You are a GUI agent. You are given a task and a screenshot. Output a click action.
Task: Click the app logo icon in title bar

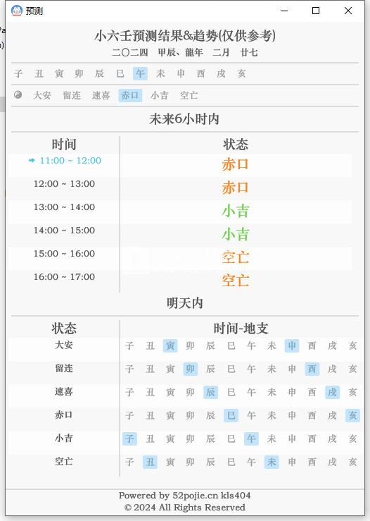click(17, 11)
